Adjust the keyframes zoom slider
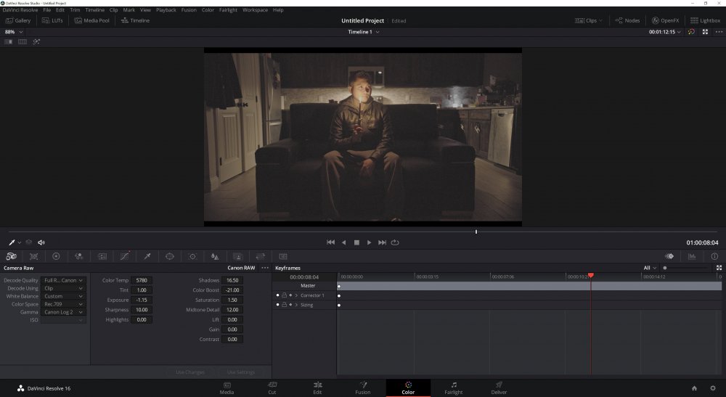The image size is (726, 397). point(665,268)
